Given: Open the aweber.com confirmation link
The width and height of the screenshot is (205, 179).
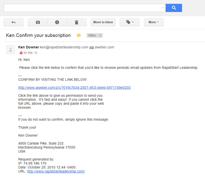Looking at the screenshot, I should click(74, 87).
